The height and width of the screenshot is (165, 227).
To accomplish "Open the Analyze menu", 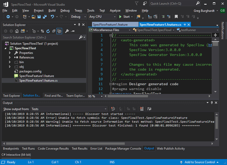I will [x=115, y=11].
